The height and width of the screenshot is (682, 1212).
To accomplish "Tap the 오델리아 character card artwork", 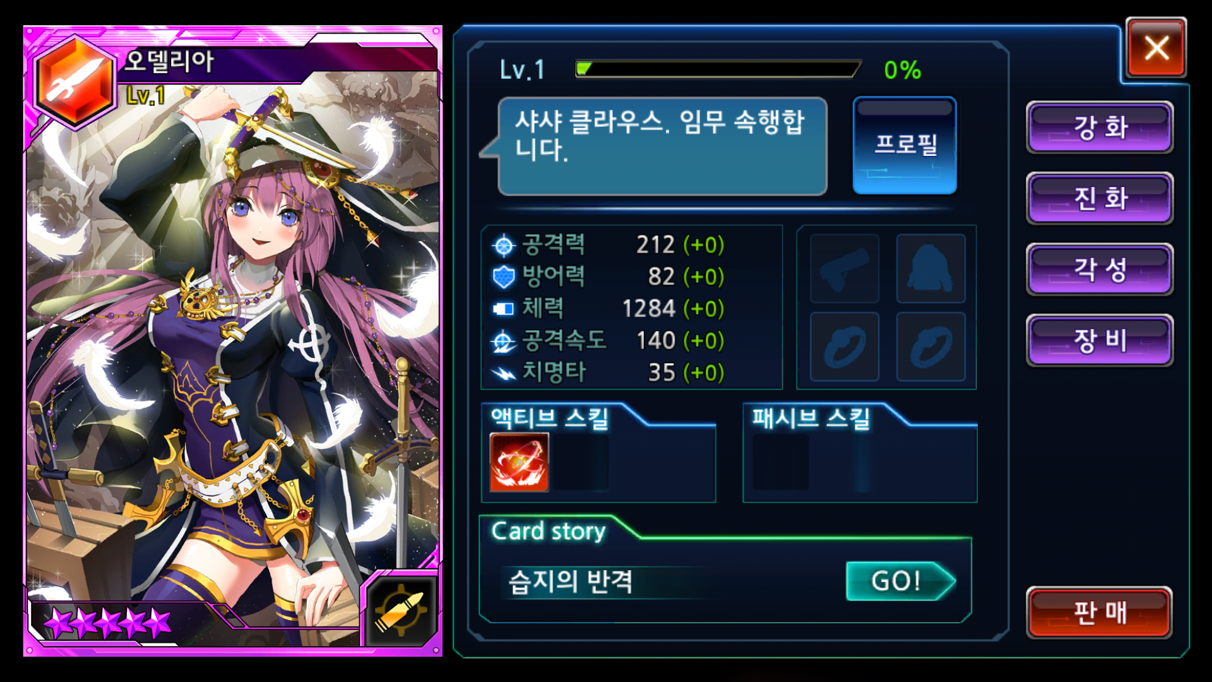I will (x=233, y=341).
